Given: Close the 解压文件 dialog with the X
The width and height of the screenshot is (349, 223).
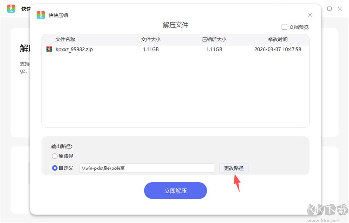Looking at the screenshot, I should (310, 15).
